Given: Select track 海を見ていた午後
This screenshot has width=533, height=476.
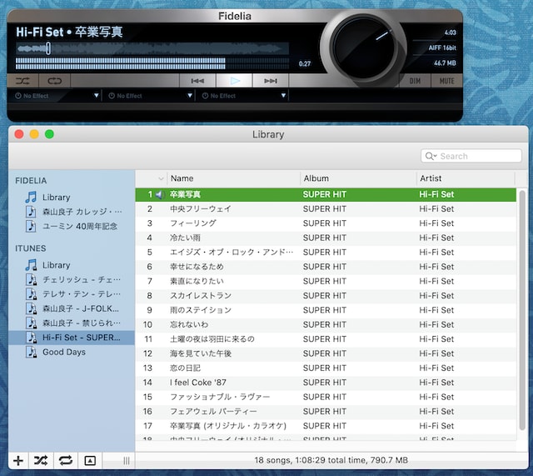Looking at the screenshot, I should pyautogui.click(x=326, y=353).
